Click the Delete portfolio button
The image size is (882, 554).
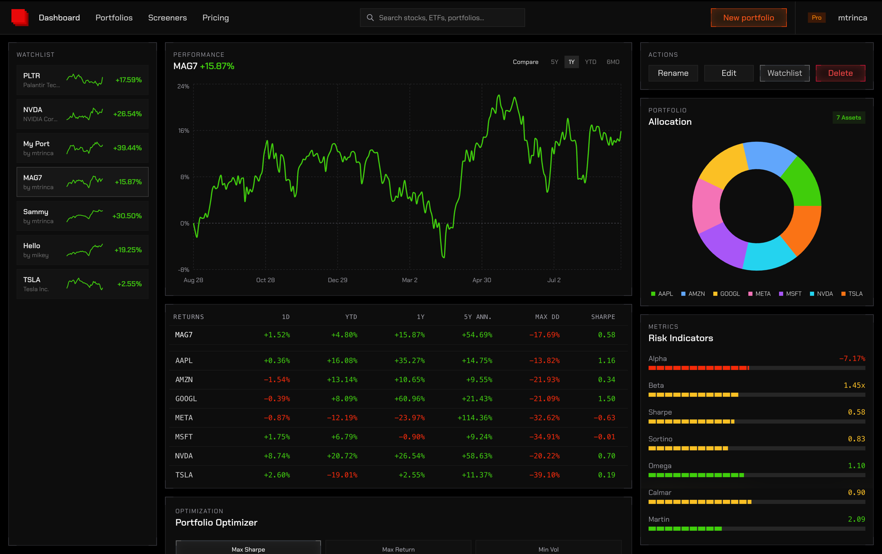coord(840,73)
